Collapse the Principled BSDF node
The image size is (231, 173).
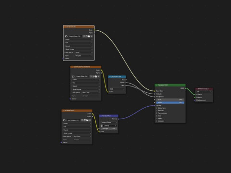coord(156,85)
